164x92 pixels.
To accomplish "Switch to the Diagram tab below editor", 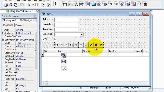I will pyautogui.click(x=134, y=88).
